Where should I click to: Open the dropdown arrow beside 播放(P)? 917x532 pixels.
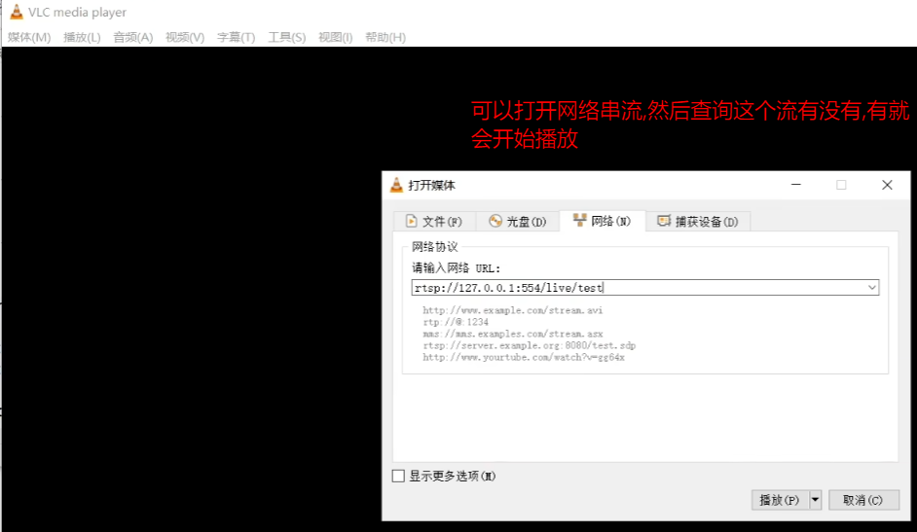tap(815, 500)
